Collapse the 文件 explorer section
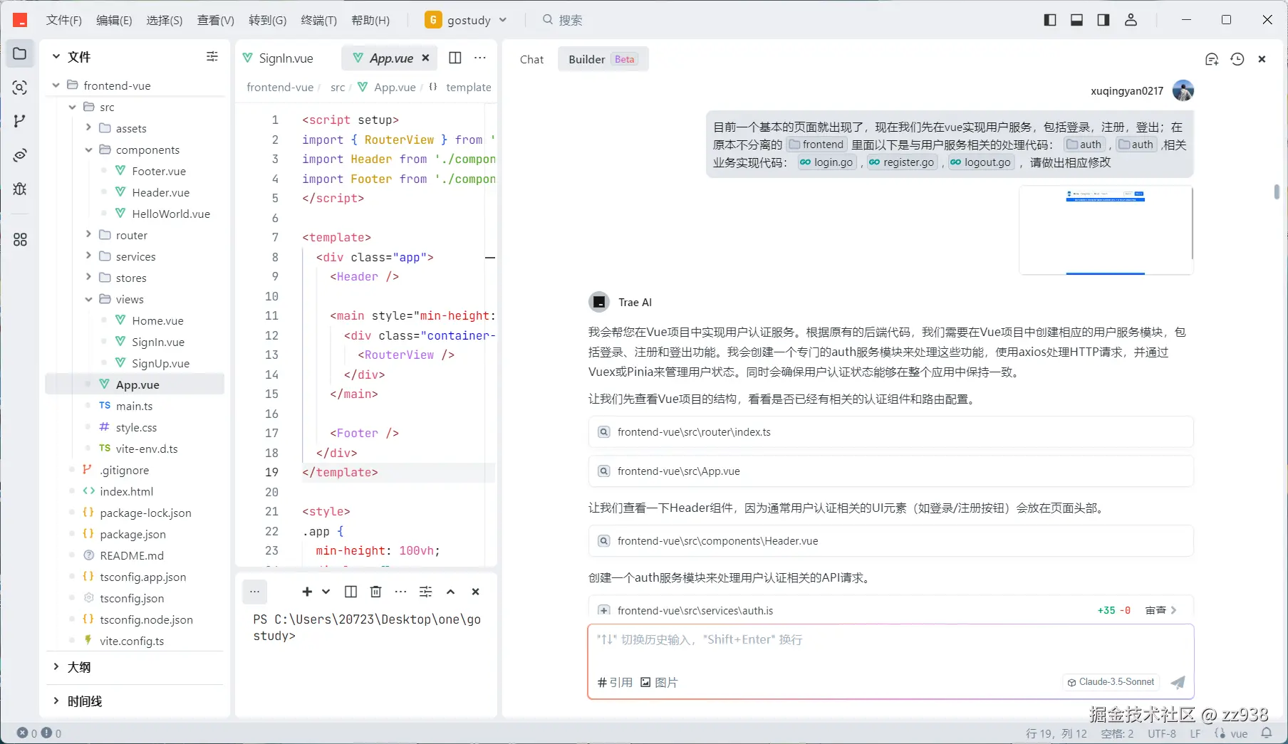 (56, 57)
